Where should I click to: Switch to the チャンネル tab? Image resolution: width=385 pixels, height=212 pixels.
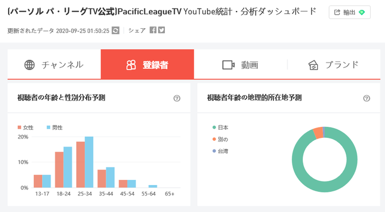point(54,64)
